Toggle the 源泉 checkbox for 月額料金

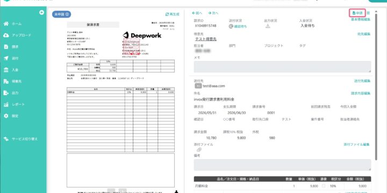324,186
